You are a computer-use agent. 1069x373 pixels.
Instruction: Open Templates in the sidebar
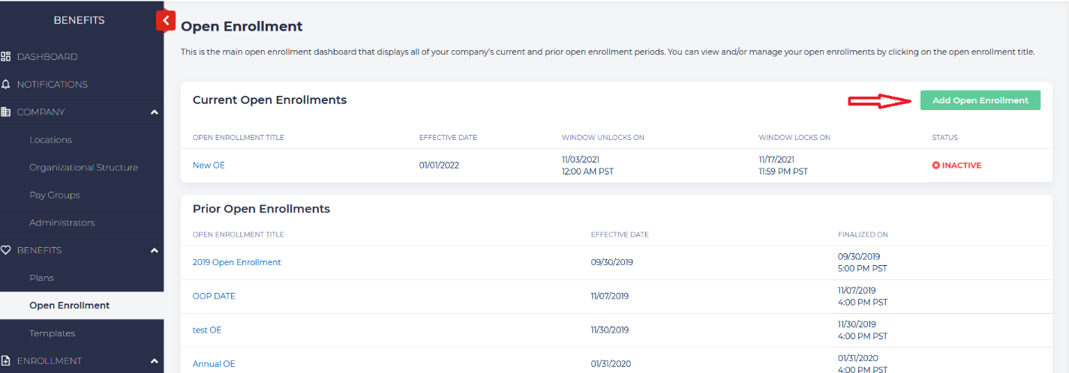(x=52, y=333)
